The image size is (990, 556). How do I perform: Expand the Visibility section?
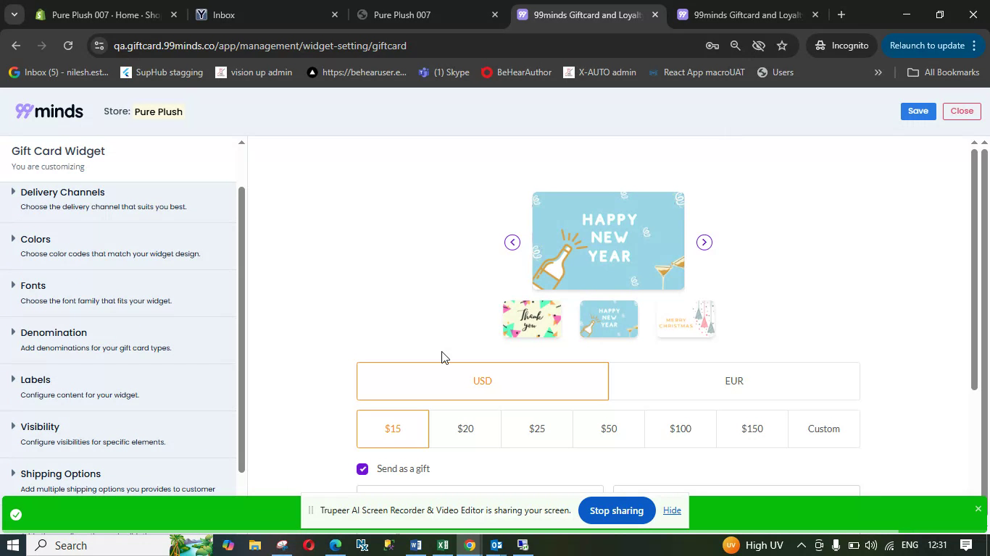click(118, 434)
